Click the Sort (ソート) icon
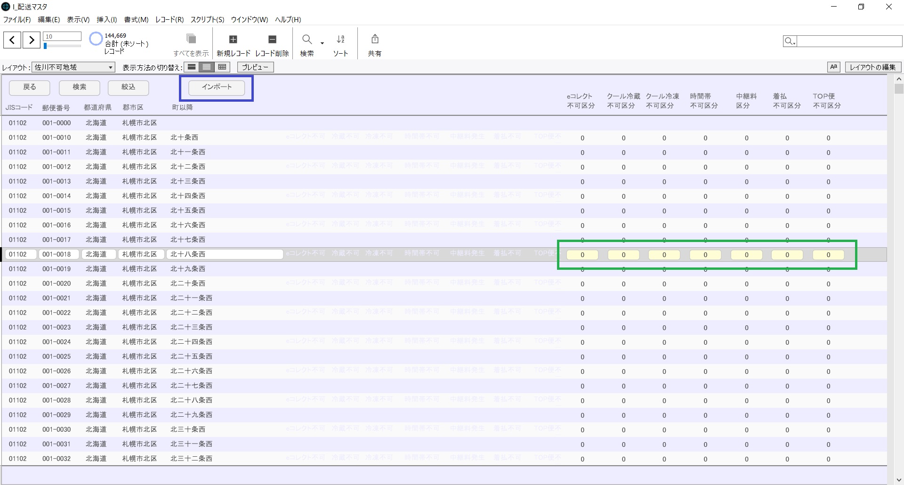This screenshot has height=485, width=904. pos(340,40)
